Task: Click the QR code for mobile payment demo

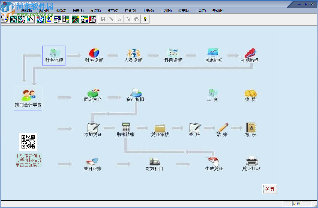Action: (28, 142)
